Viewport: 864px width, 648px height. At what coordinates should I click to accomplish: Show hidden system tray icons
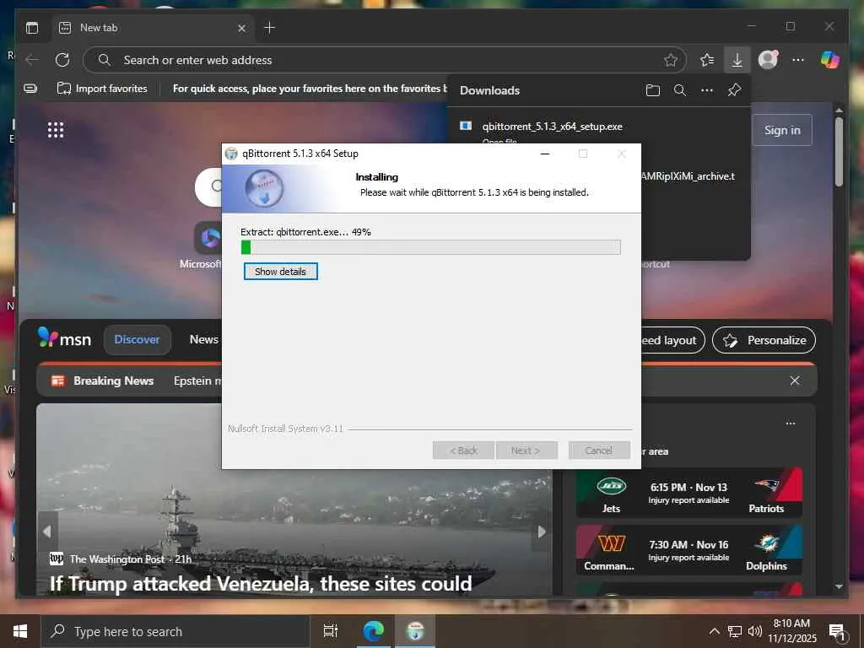pos(714,631)
